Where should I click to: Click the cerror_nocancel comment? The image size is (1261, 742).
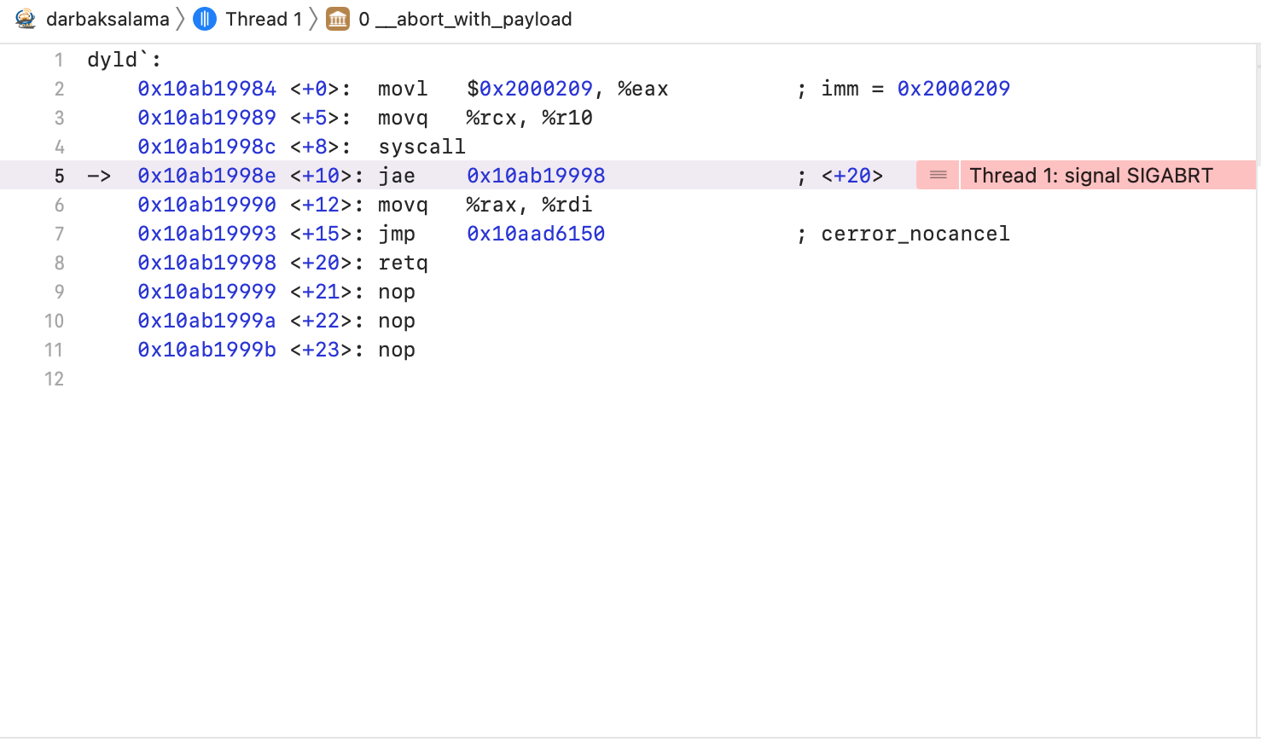tap(915, 234)
